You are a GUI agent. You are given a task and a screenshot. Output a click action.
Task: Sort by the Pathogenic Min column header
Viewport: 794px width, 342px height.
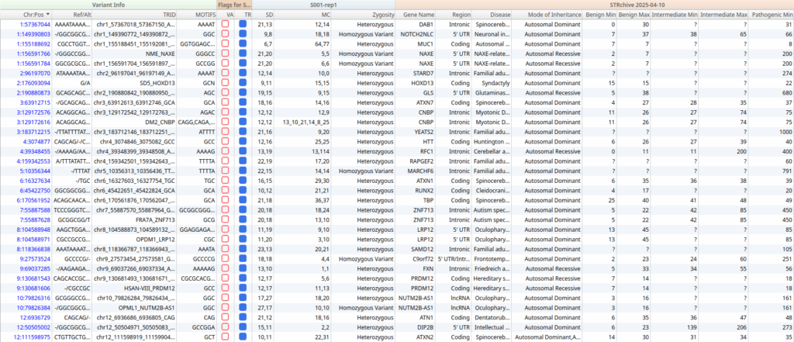click(772, 15)
